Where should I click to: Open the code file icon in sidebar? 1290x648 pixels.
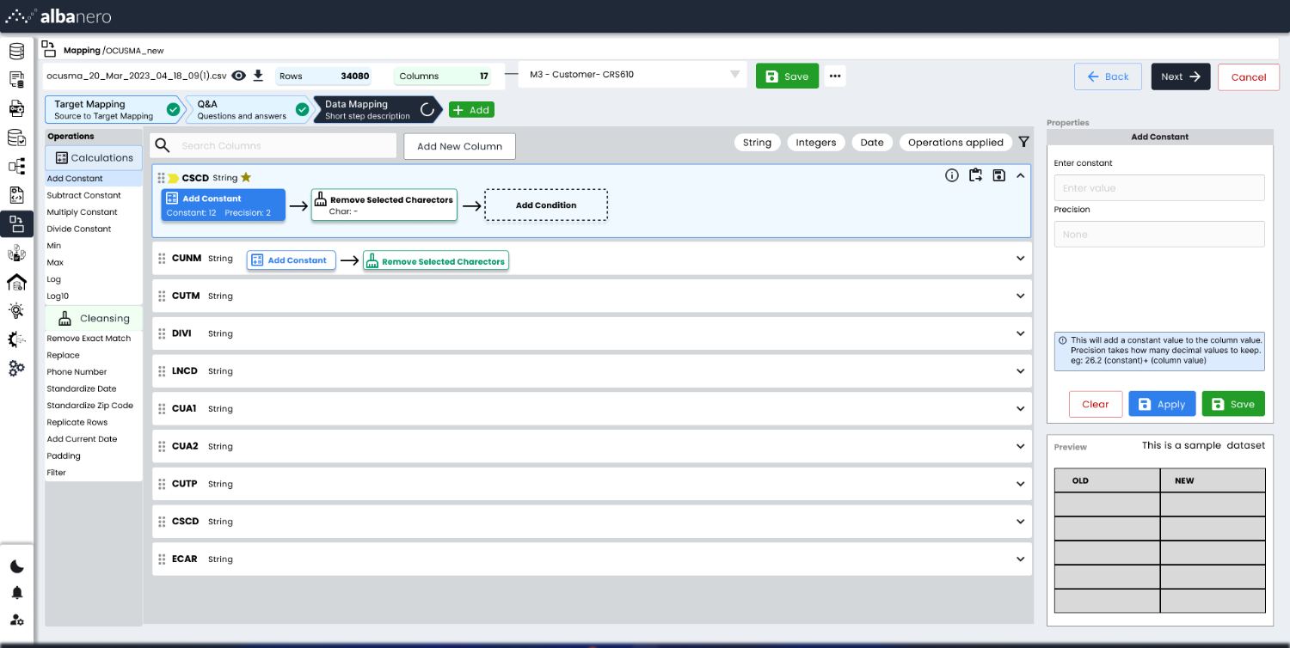(x=16, y=195)
